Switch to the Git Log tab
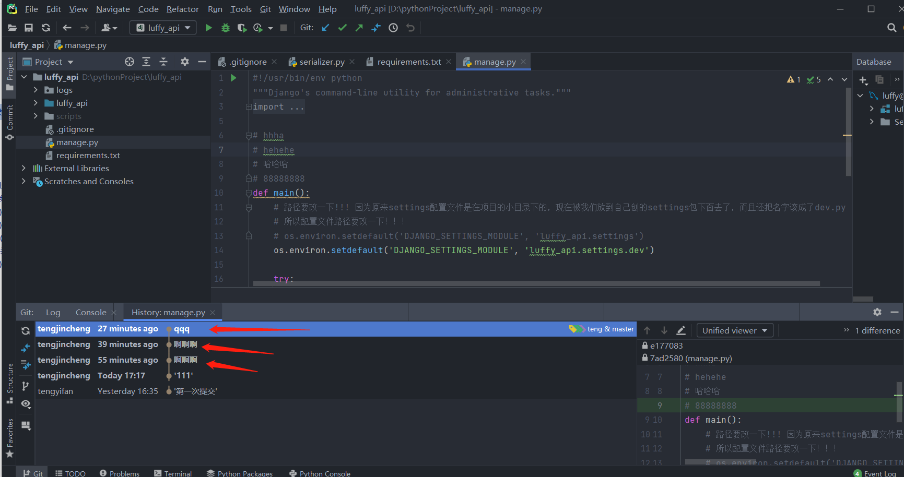 pos(53,312)
